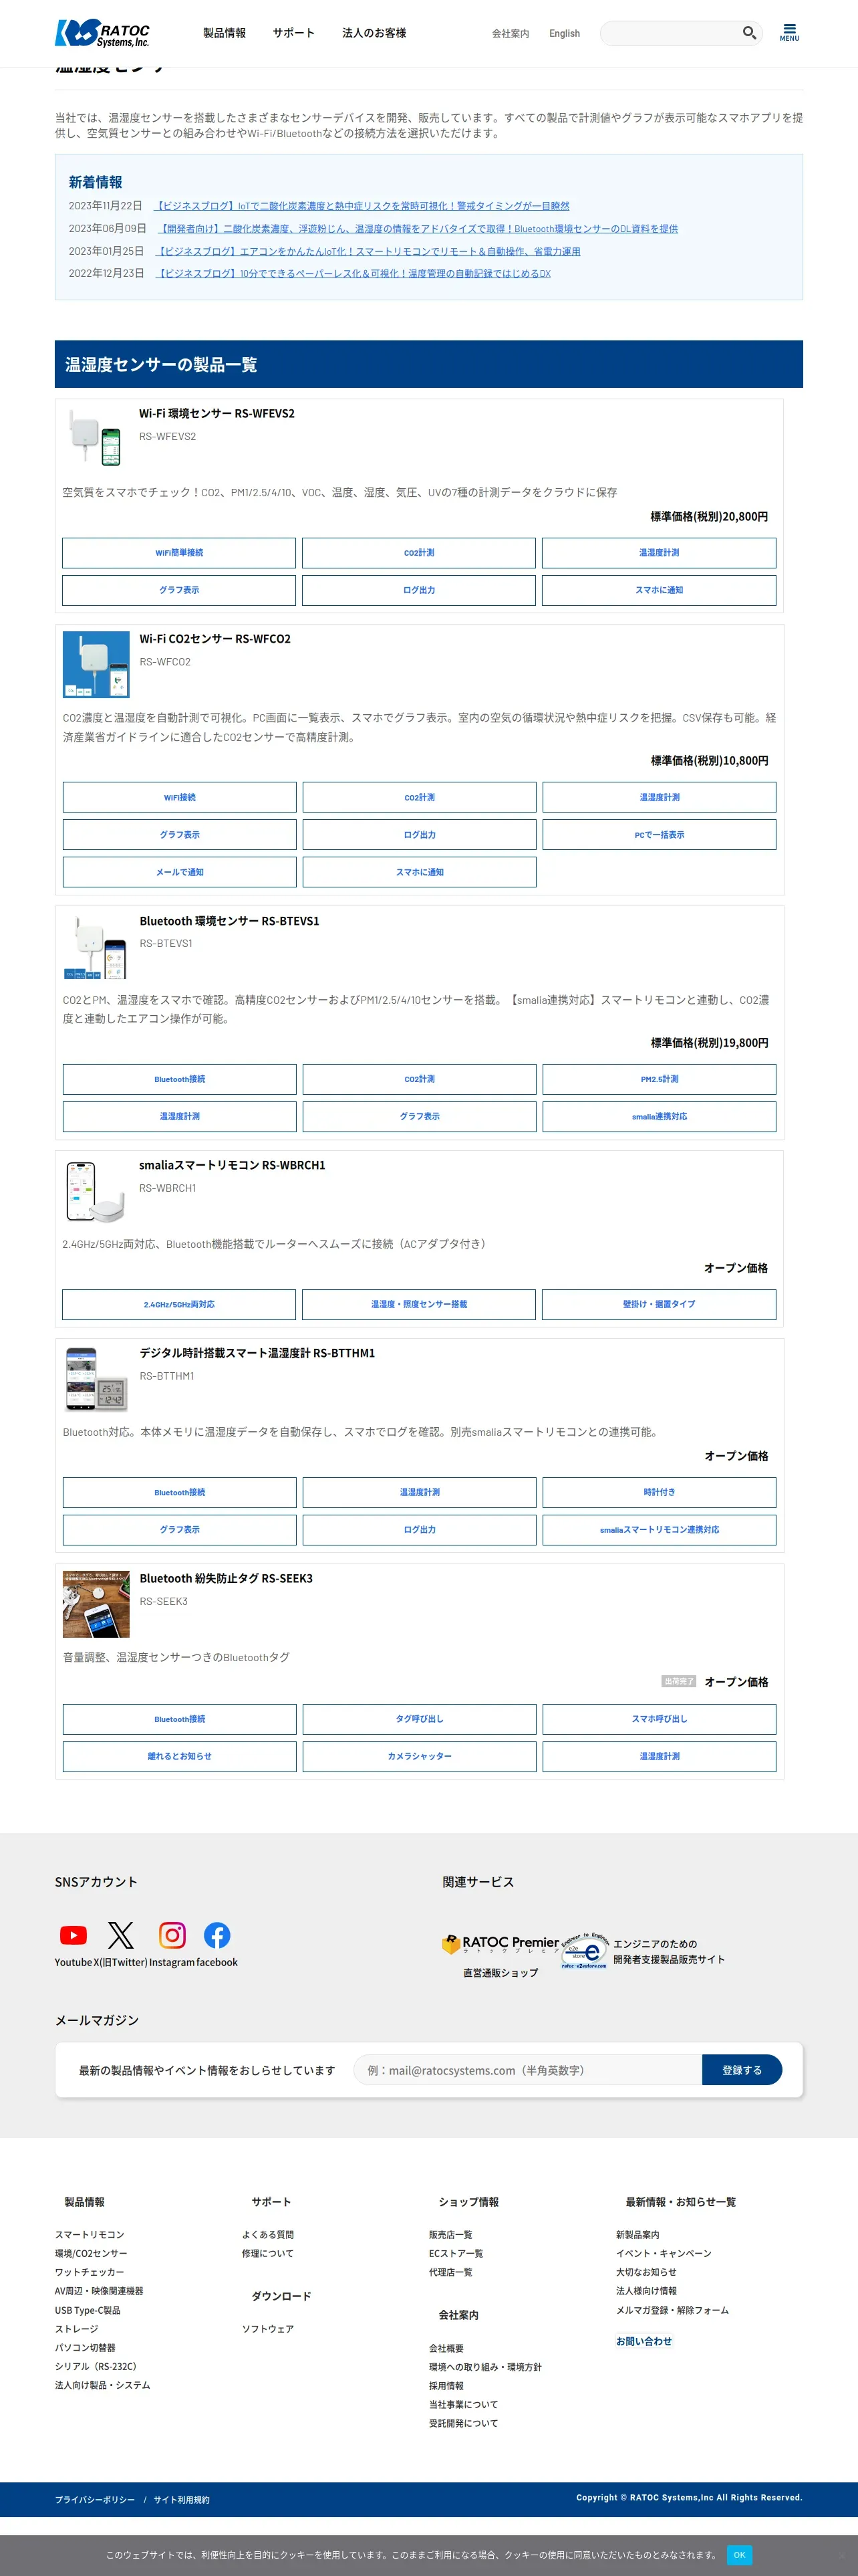Click the RATOC Systems logo

coord(102,33)
